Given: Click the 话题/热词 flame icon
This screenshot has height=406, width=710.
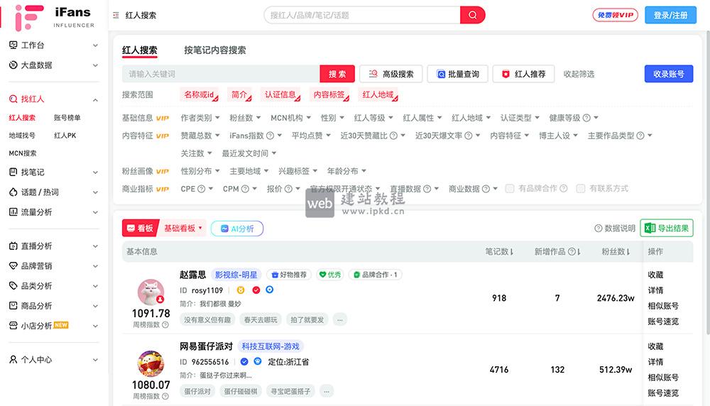Looking at the screenshot, I should pos(13,192).
